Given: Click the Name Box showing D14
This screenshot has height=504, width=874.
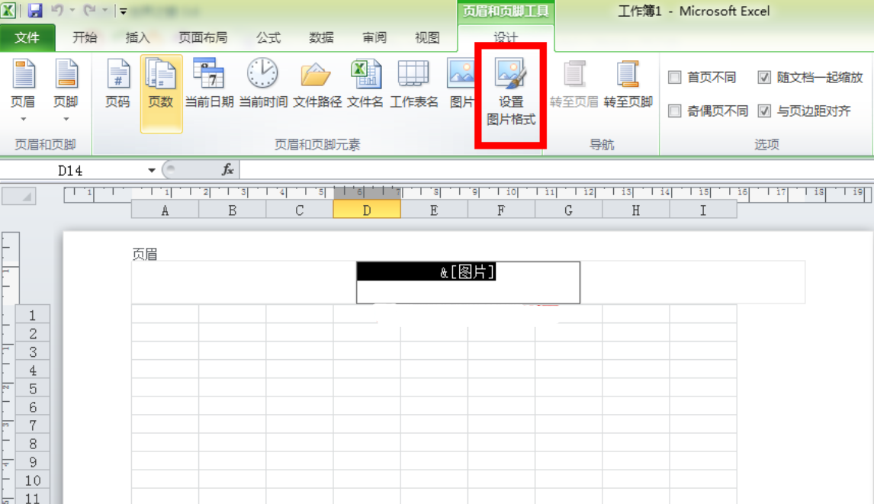Looking at the screenshot, I should click(72, 170).
